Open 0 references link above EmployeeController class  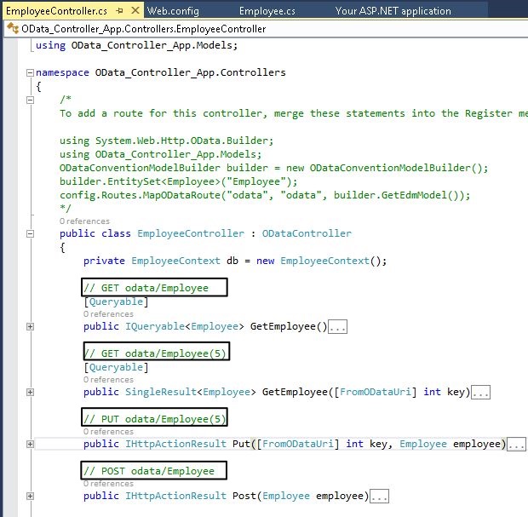(x=84, y=221)
